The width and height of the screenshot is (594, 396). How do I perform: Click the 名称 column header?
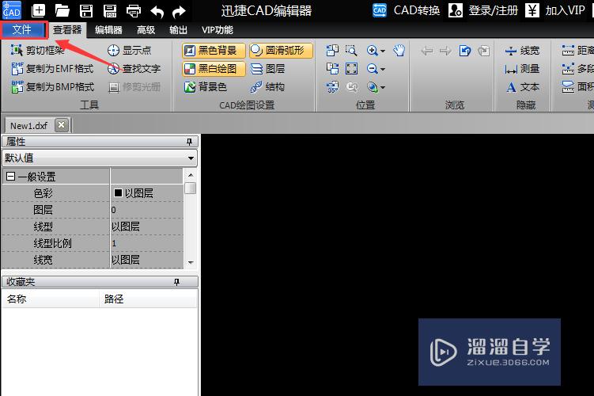(x=50, y=299)
